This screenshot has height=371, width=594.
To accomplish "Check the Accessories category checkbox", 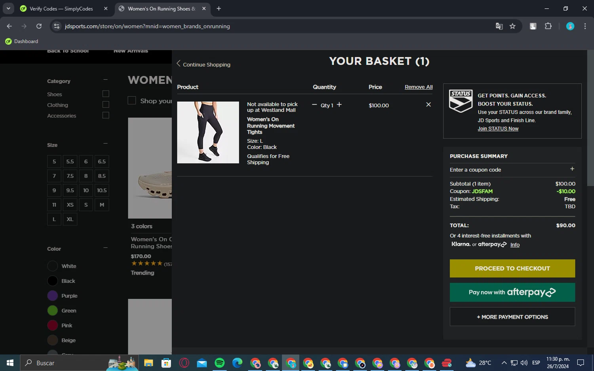I will point(106,115).
